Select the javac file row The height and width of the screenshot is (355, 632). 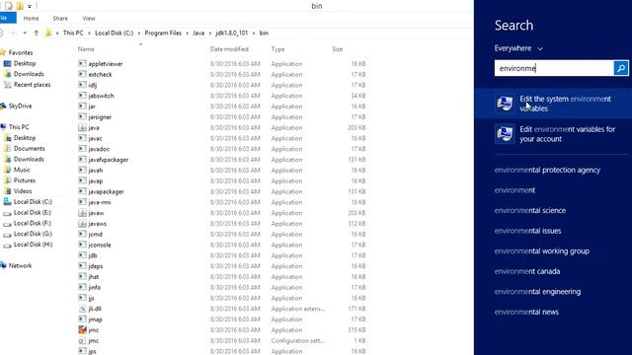point(221,138)
